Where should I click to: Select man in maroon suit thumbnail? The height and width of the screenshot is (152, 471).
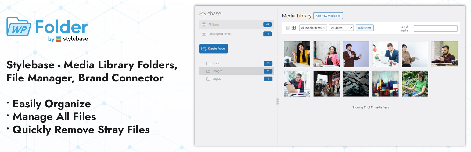[x=356, y=54]
